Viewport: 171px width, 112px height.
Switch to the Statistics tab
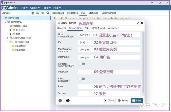pos(94,13)
